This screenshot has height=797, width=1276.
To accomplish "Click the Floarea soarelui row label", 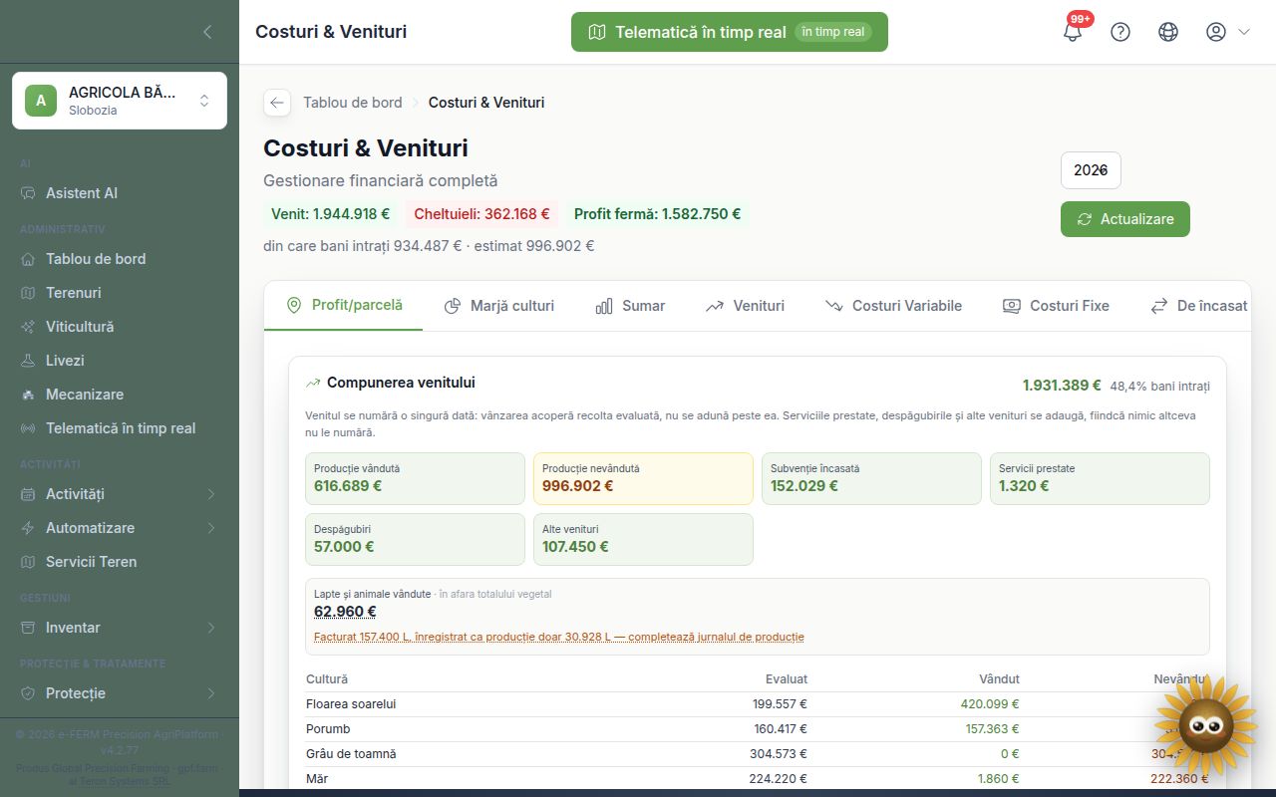I will [351, 704].
